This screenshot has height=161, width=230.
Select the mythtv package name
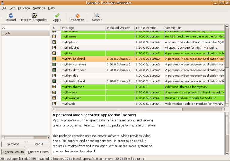pyautogui.click(x=67, y=53)
